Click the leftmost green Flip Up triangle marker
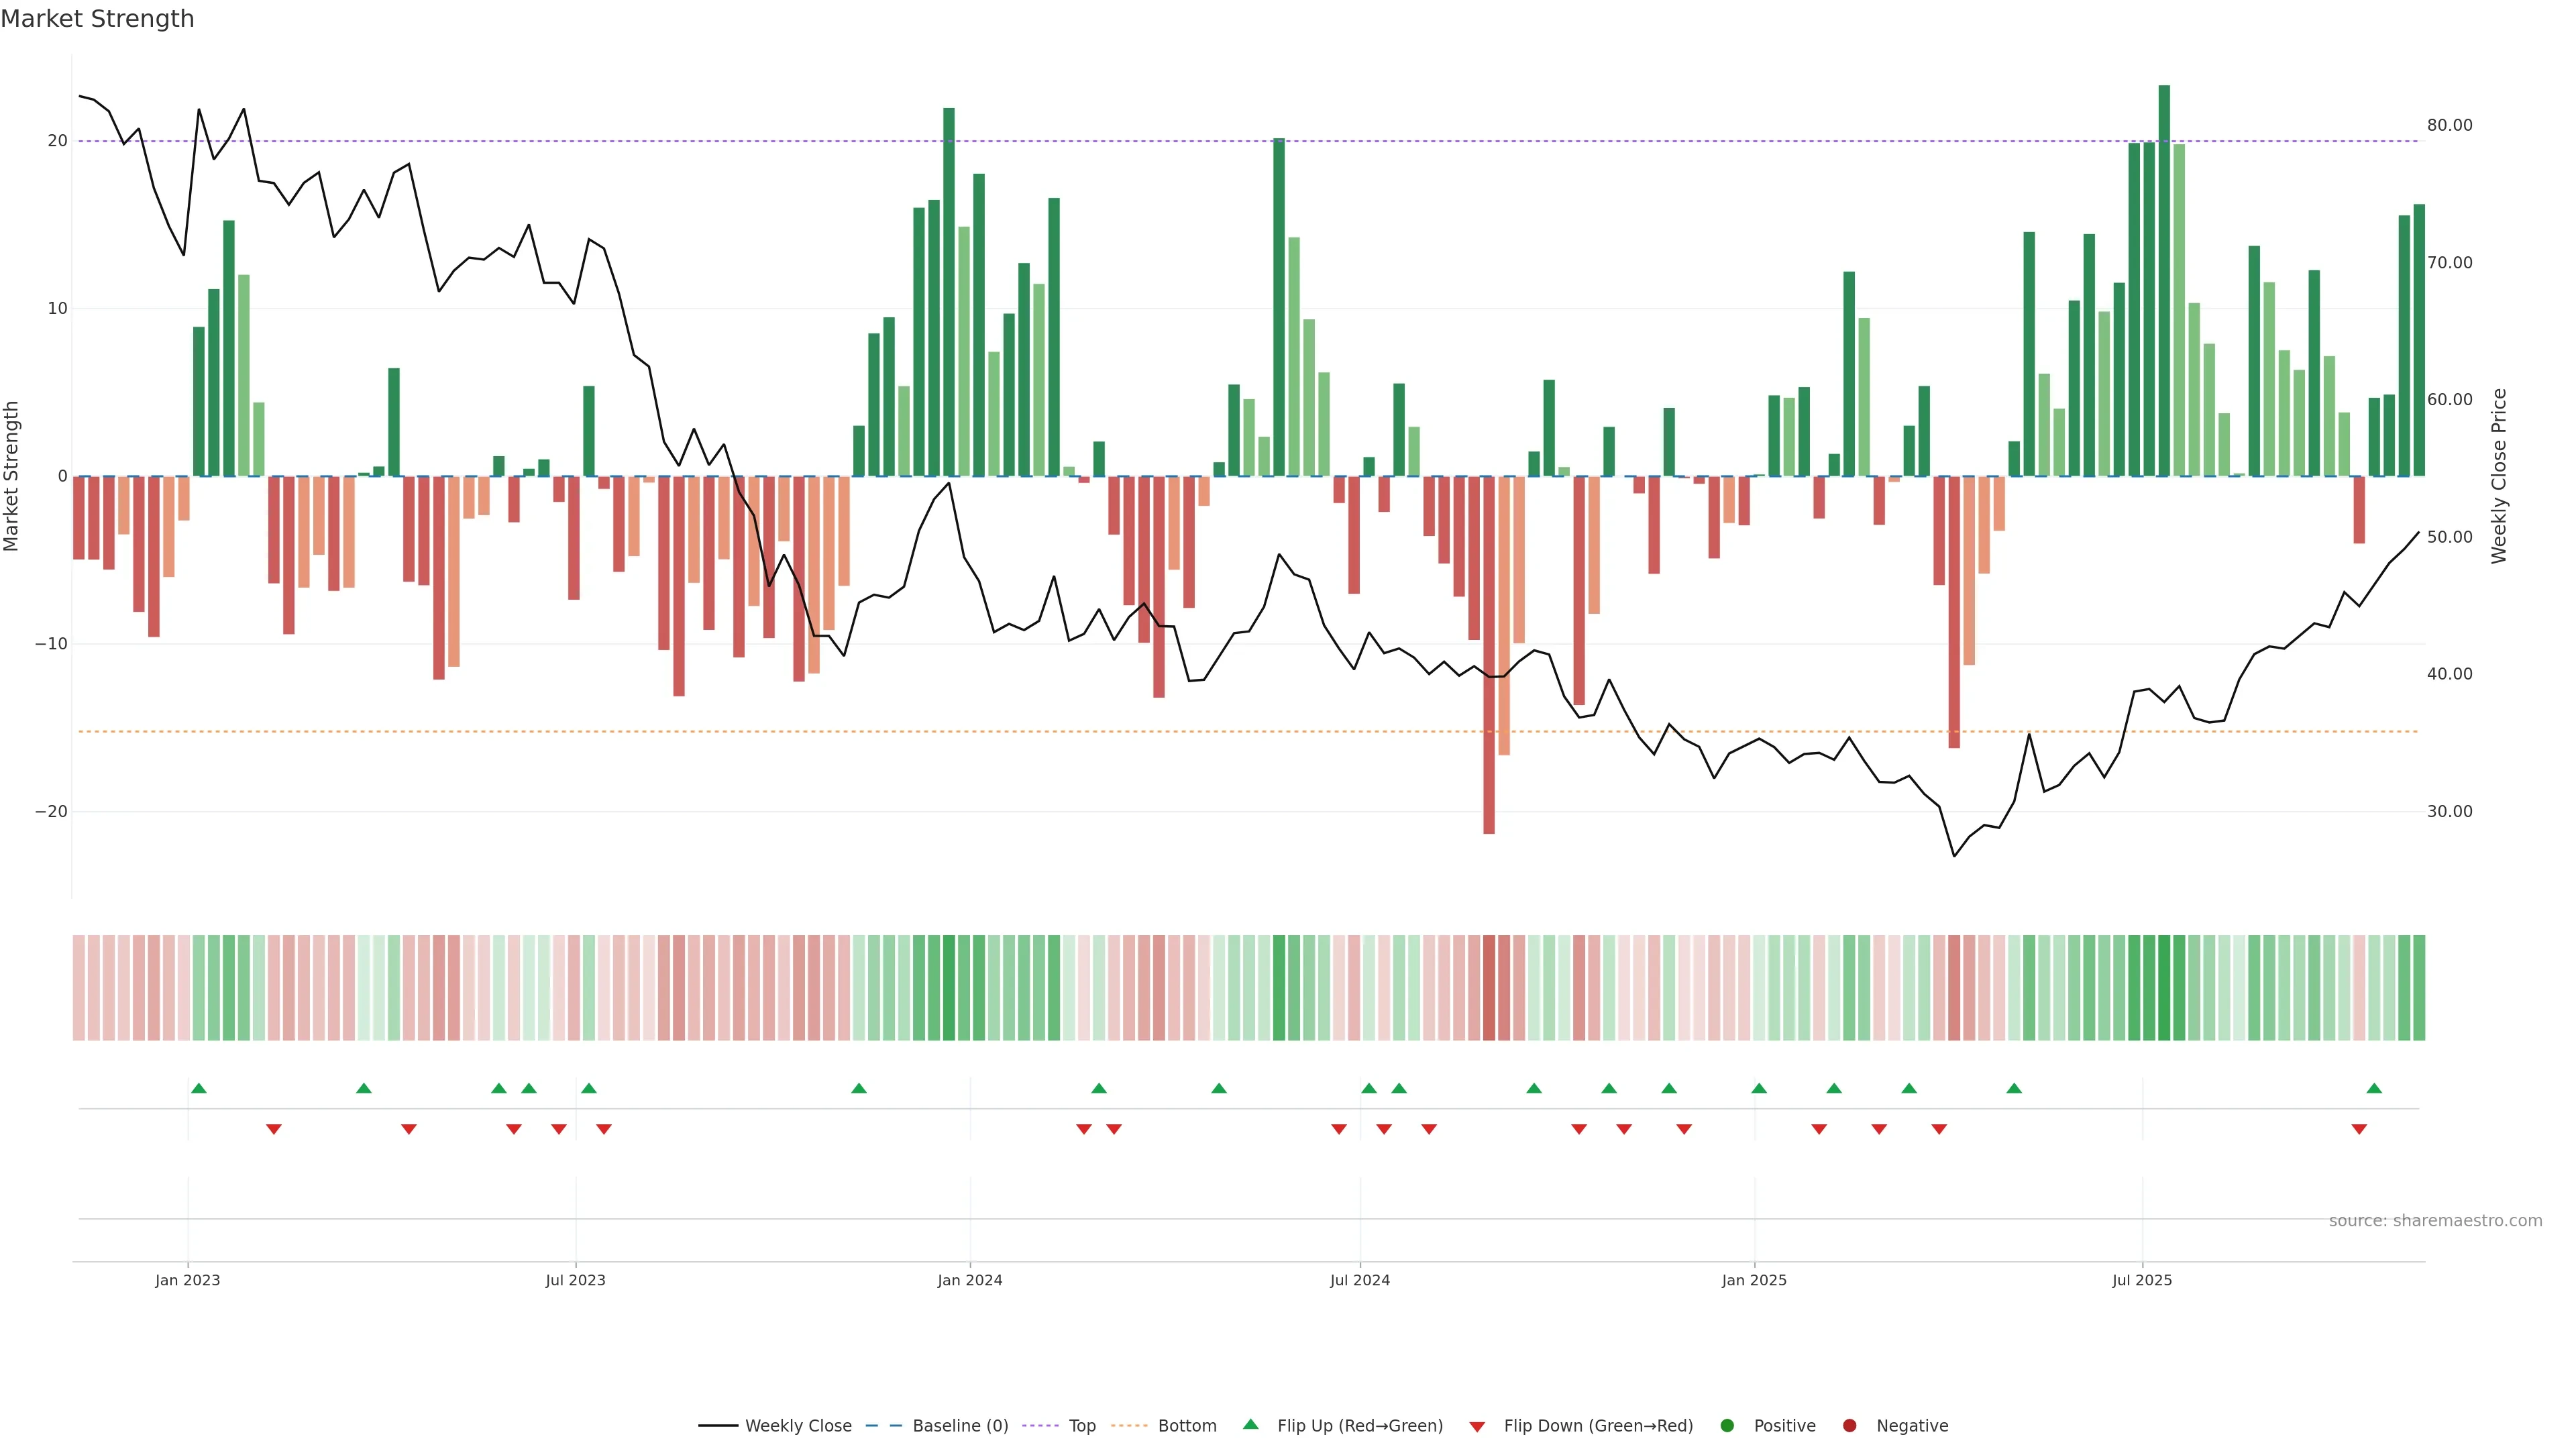 (199, 1088)
